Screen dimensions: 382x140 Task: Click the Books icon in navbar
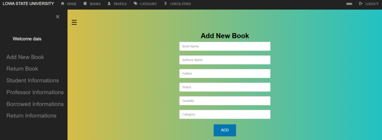pyautogui.click(x=85, y=4)
